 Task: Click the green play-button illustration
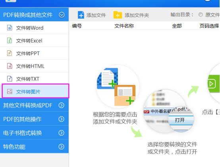coord(214,84)
